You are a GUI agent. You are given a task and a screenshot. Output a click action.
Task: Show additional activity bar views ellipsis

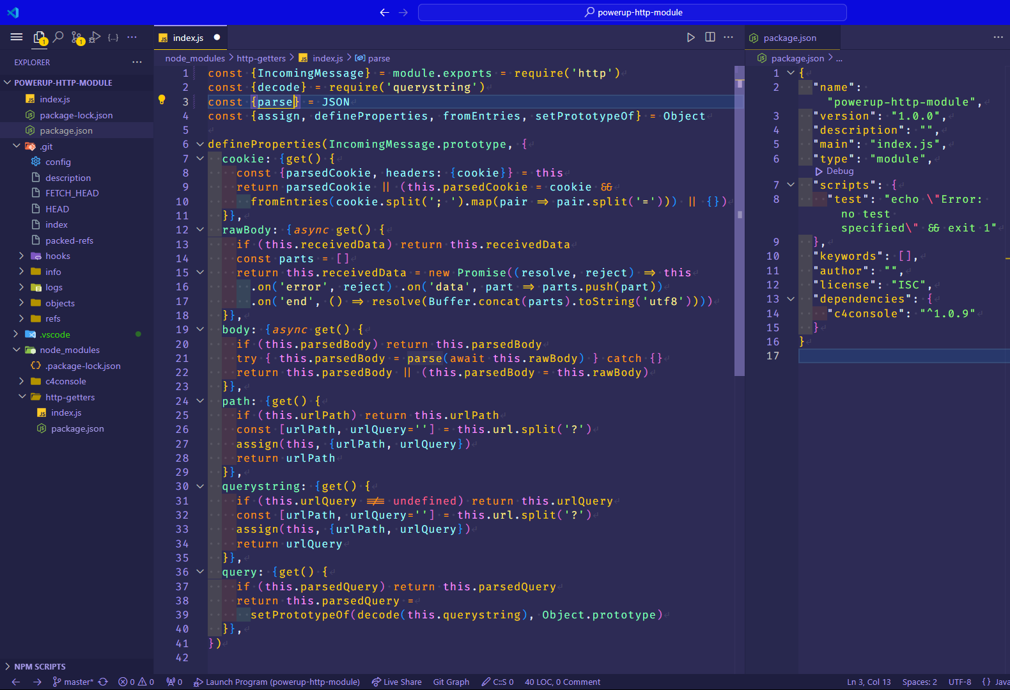click(x=132, y=37)
